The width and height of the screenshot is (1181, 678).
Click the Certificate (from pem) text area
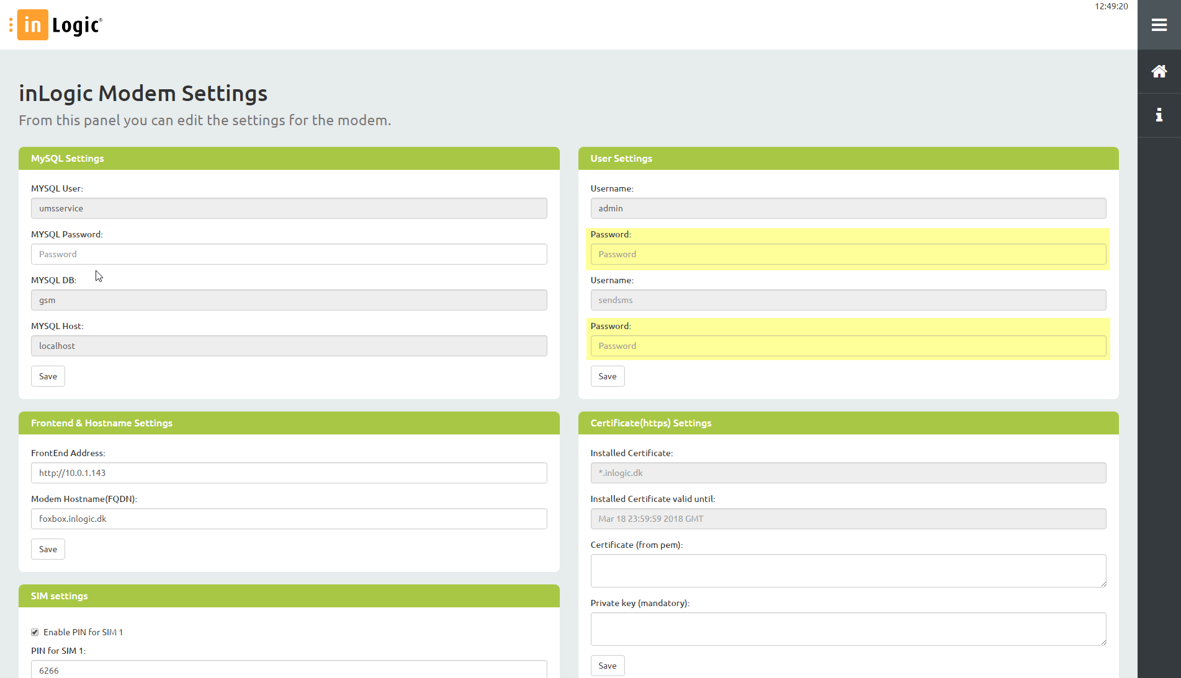848,570
